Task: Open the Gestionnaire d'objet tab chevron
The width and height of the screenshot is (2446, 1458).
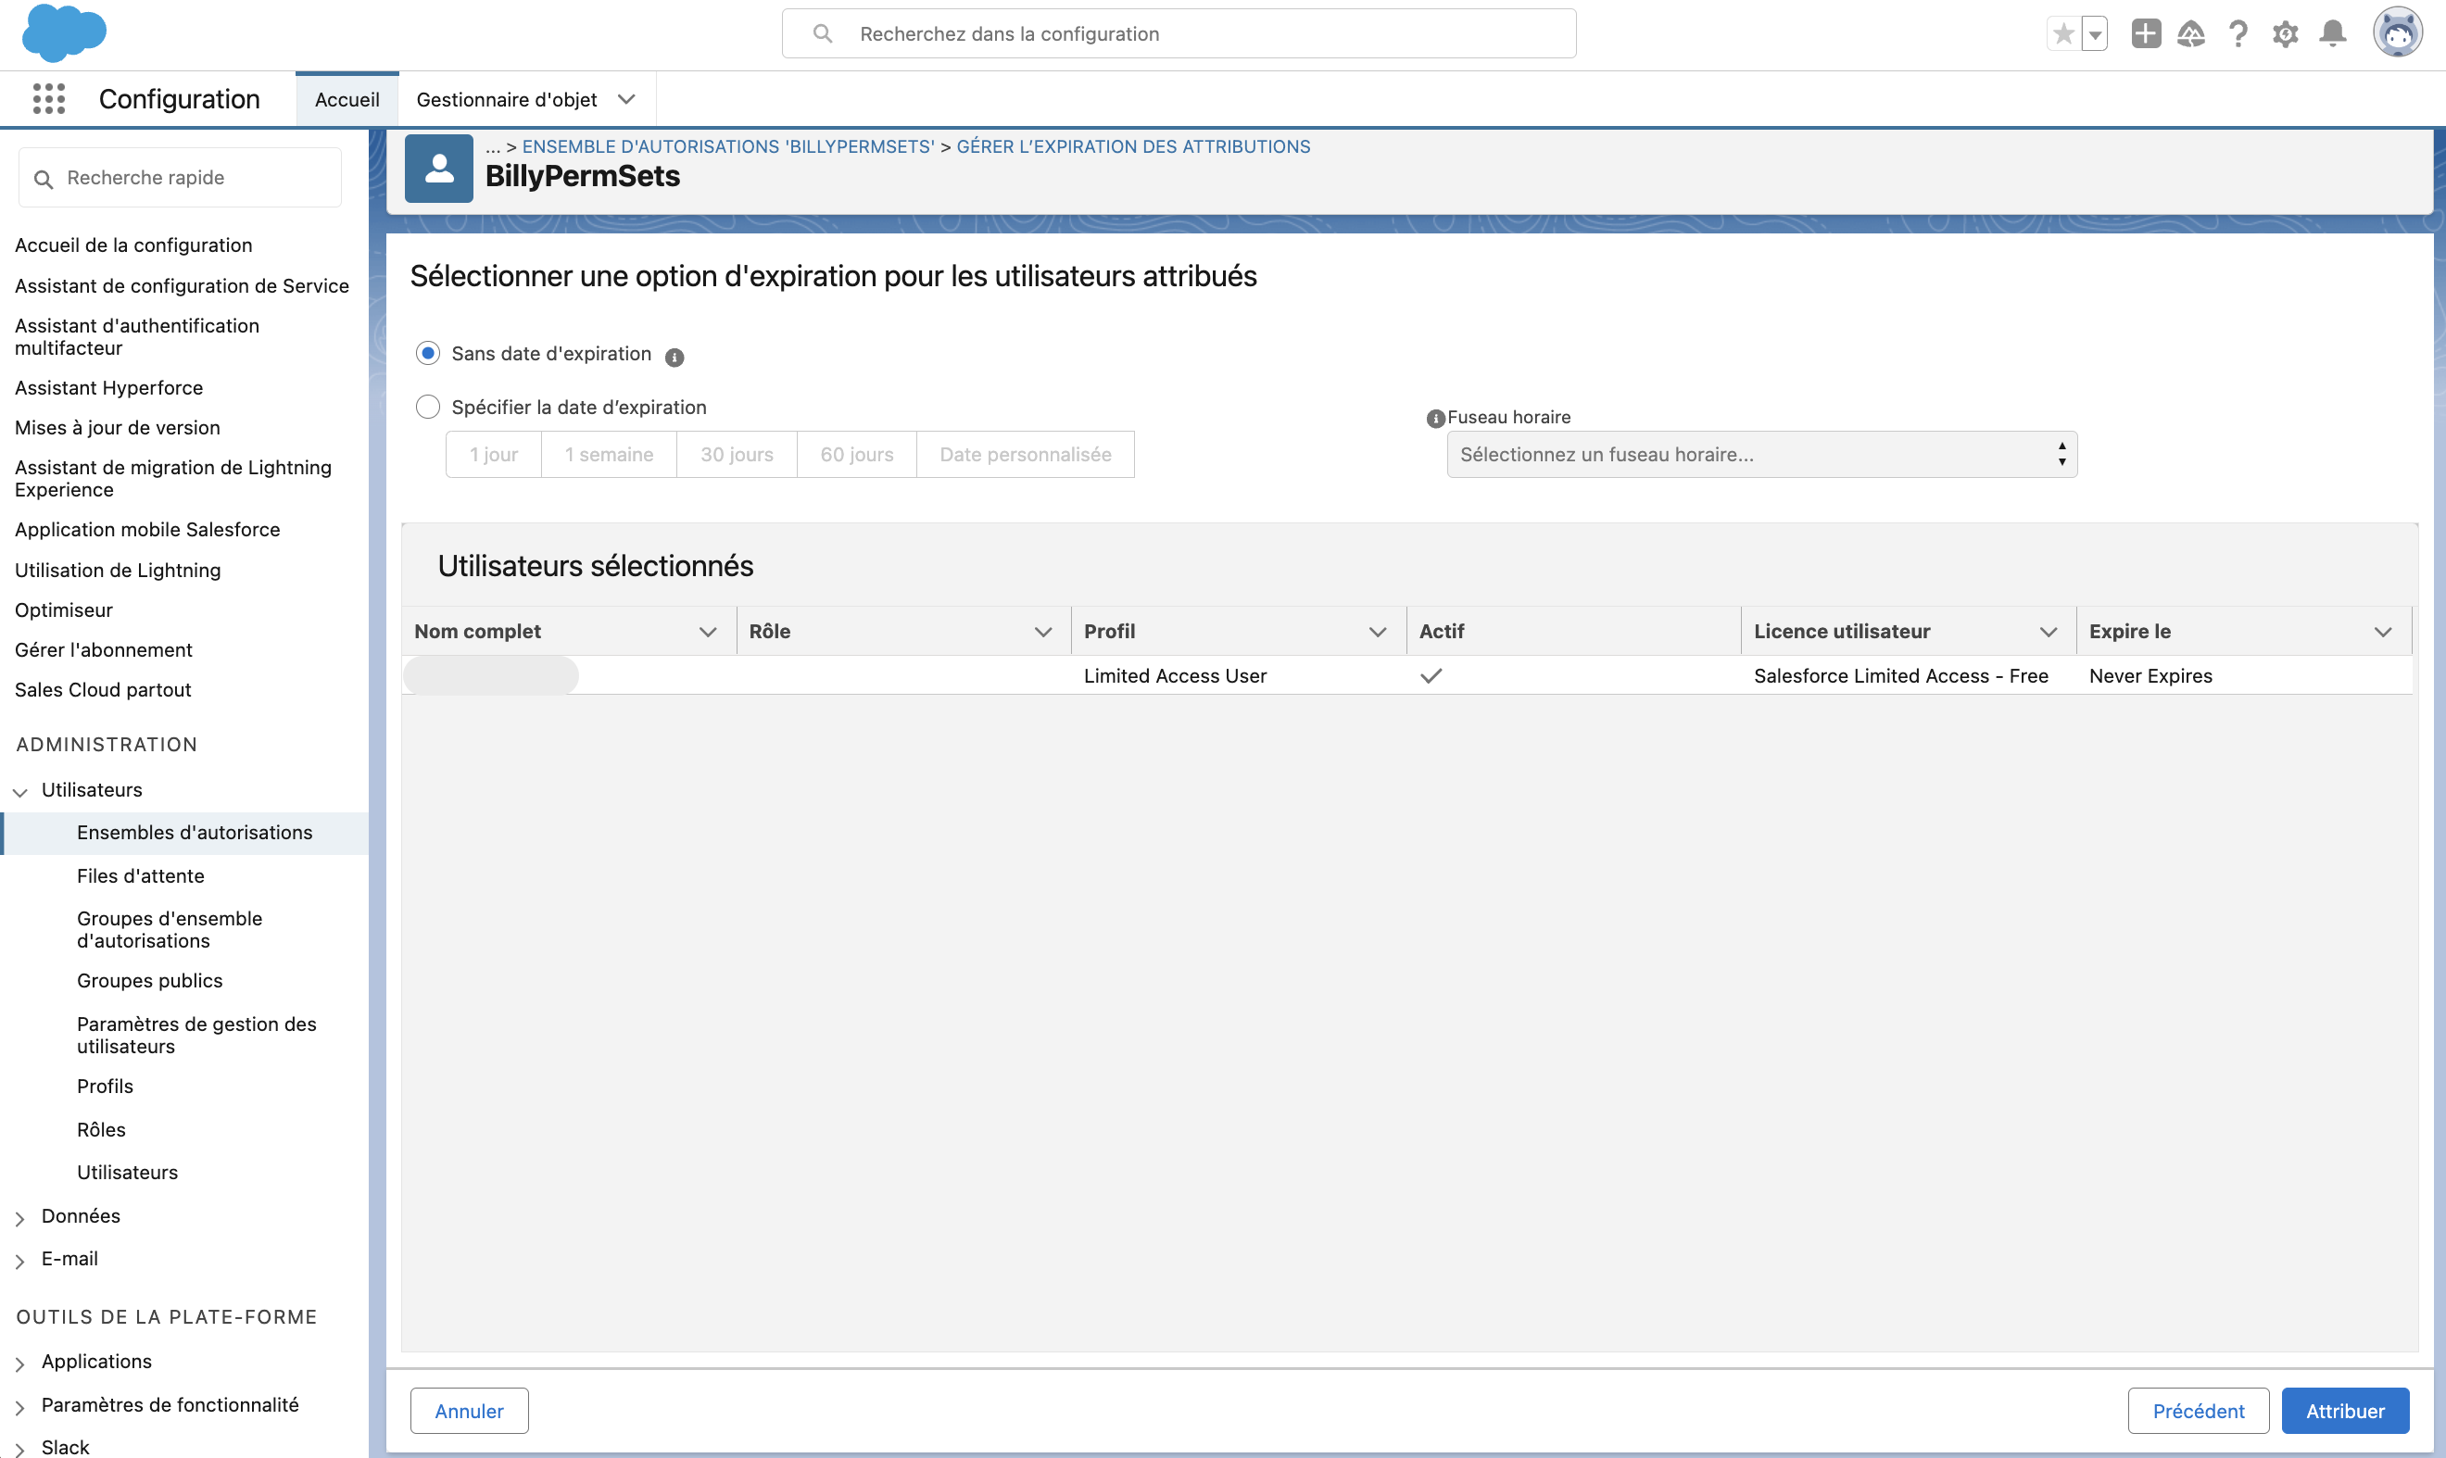Action: 626,99
